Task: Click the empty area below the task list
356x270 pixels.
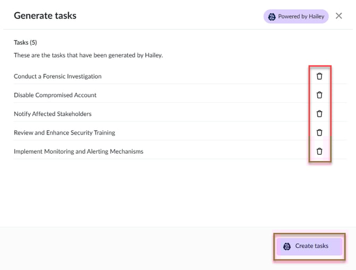Action: (175, 191)
